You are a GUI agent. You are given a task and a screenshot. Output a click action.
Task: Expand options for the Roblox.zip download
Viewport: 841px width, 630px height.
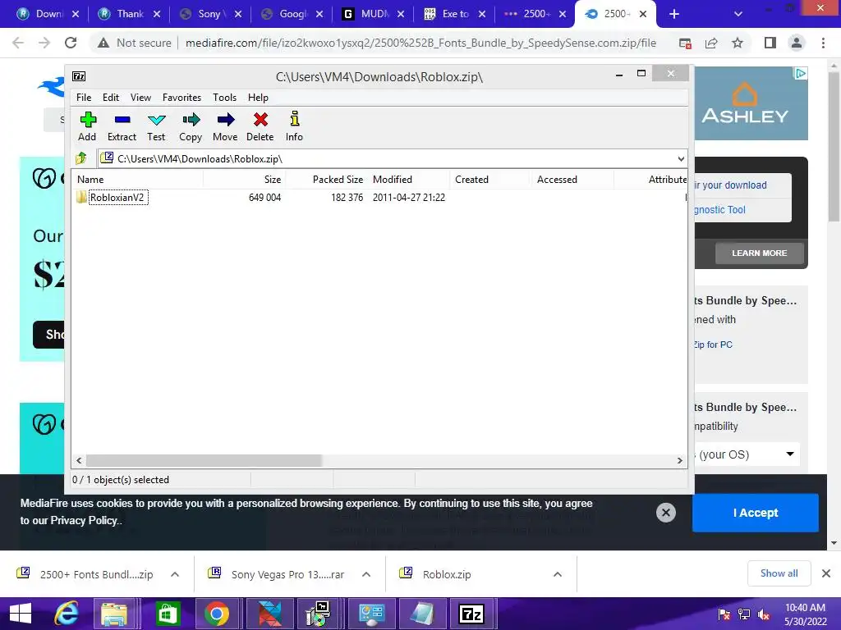(x=558, y=574)
